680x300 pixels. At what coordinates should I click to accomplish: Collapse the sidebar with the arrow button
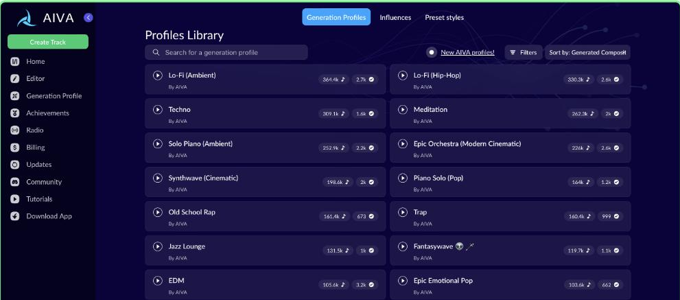89,18
